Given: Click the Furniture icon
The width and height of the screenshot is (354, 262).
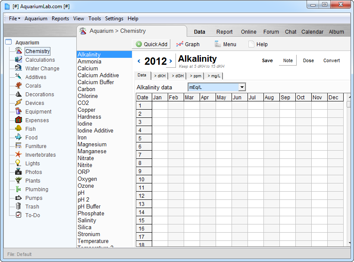Looking at the screenshot, I should click(x=19, y=146).
